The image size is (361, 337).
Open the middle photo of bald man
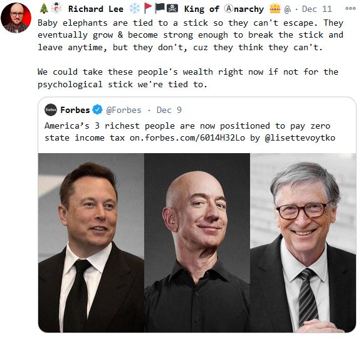pos(197,243)
